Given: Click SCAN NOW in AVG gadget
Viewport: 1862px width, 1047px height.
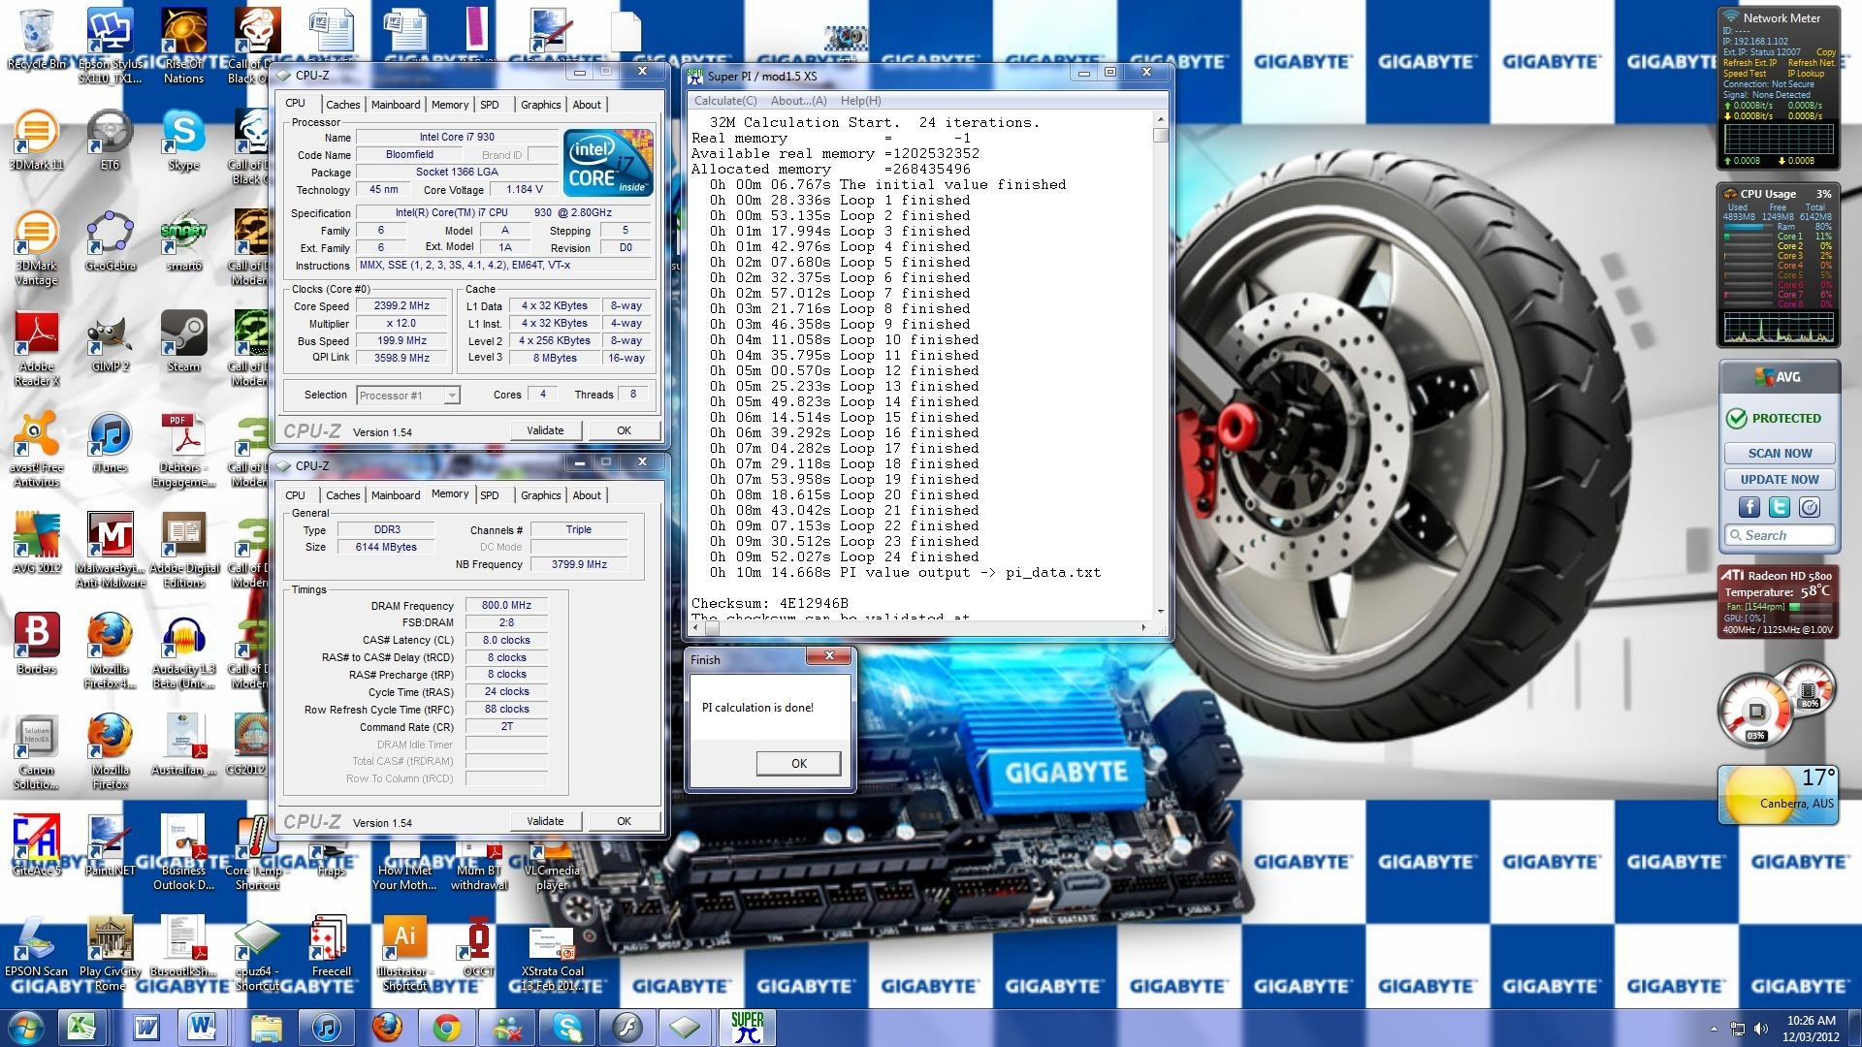Looking at the screenshot, I should tap(1780, 453).
